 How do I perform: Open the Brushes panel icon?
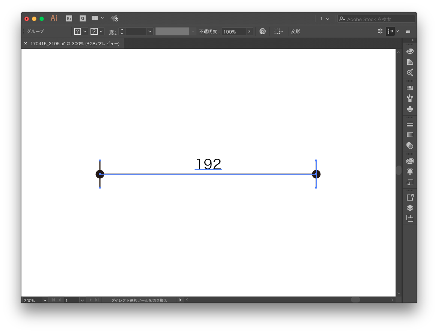(x=410, y=98)
